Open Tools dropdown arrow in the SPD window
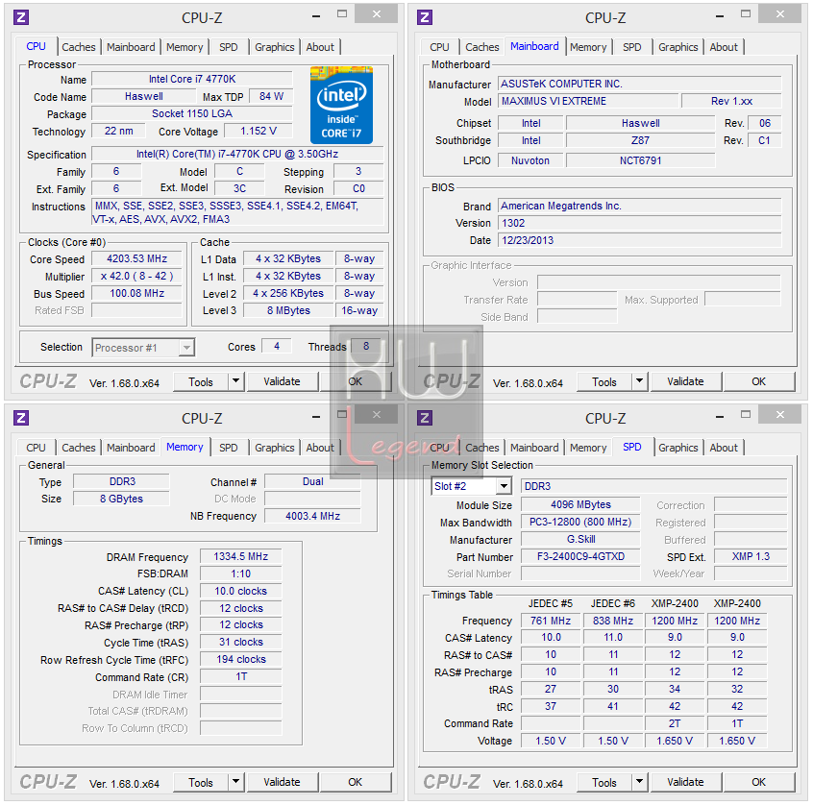This screenshot has height=805, width=813. [639, 782]
